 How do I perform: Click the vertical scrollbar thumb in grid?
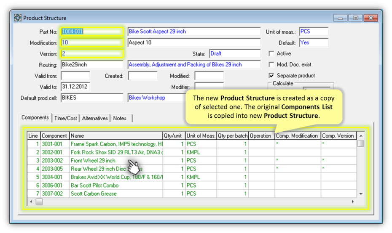361,143
